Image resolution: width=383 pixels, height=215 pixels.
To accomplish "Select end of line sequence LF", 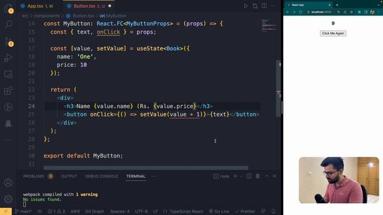I will click(x=156, y=211).
